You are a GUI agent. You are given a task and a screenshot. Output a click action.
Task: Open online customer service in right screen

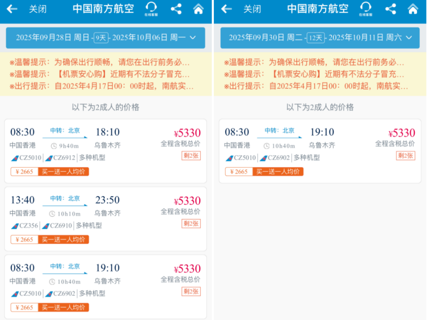366,9
